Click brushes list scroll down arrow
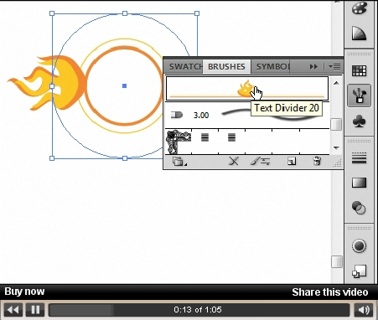The height and width of the screenshot is (320, 378). (337, 148)
